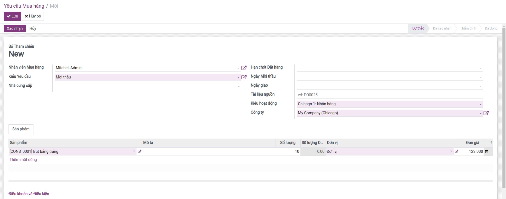Expand the product selection dropdown in row

[x=134, y=151]
